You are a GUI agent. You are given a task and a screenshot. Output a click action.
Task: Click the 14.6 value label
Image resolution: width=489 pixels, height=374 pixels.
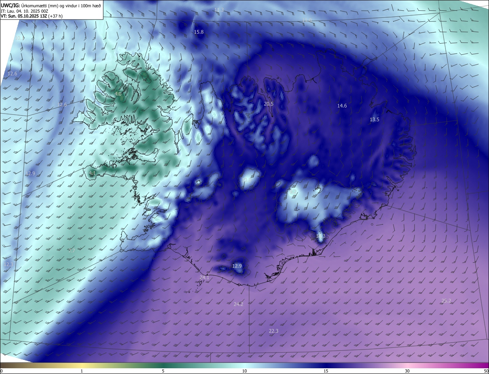pos(342,106)
